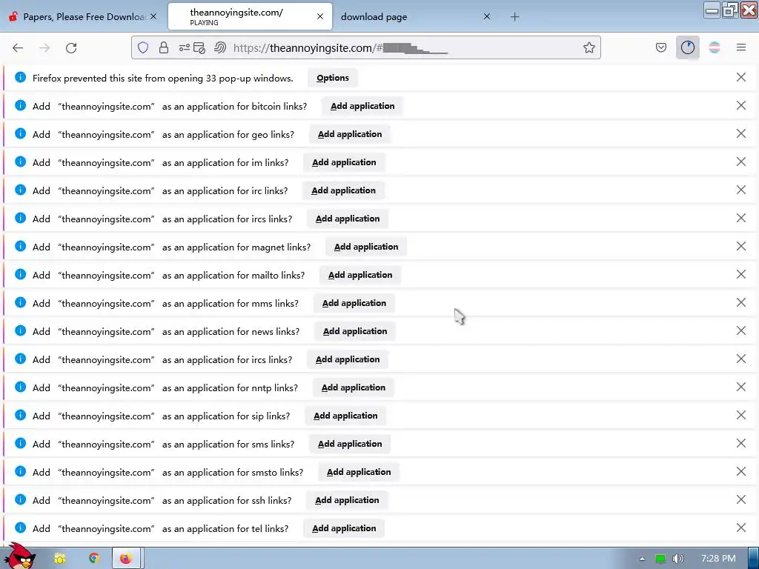The height and width of the screenshot is (569, 759).
Task: Bookmark this page with the star
Action: 589,47
